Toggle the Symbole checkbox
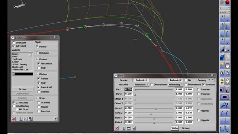 tap(204, 84)
